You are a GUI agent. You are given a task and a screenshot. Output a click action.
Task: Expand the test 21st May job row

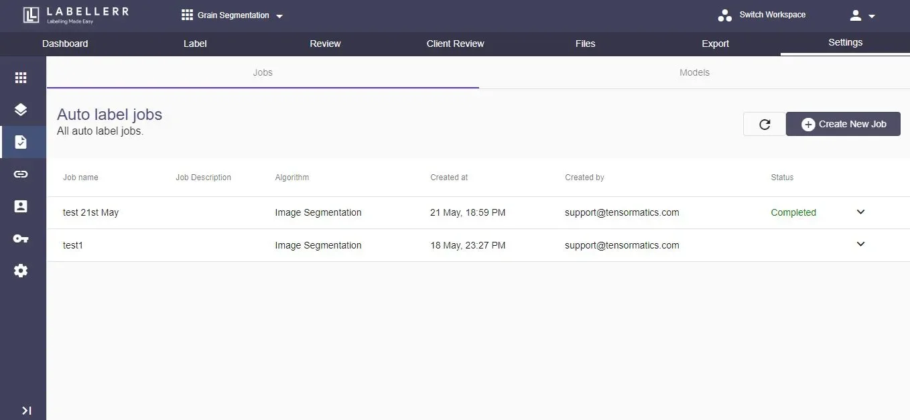click(x=861, y=212)
